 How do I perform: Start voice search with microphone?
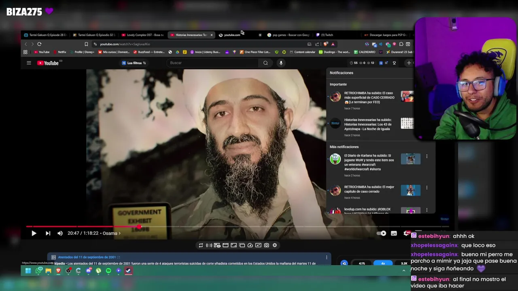(281, 63)
